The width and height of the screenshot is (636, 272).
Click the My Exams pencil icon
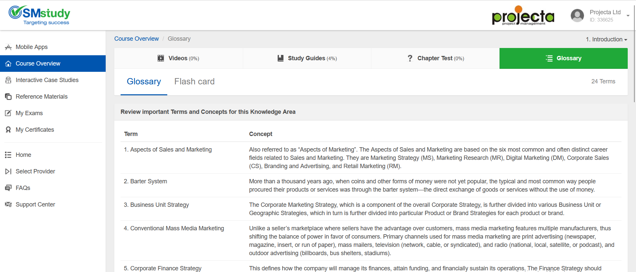click(8, 113)
